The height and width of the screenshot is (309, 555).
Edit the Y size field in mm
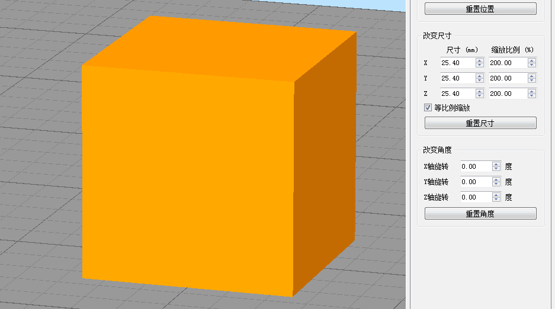[458, 78]
